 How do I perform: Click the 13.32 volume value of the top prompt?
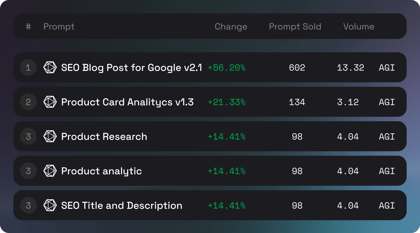click(351, 67)
